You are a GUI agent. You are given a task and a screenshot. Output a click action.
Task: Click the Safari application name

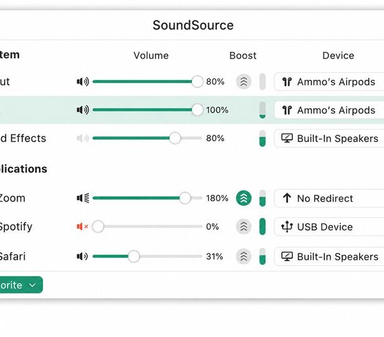coord(12,256)
